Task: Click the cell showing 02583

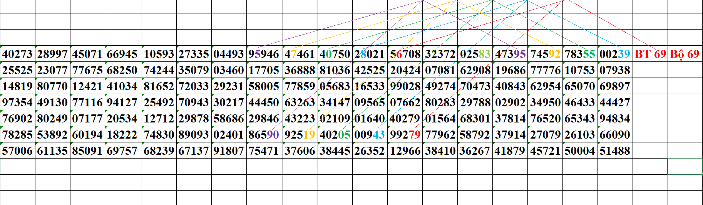Action: (x=475, y=54)
